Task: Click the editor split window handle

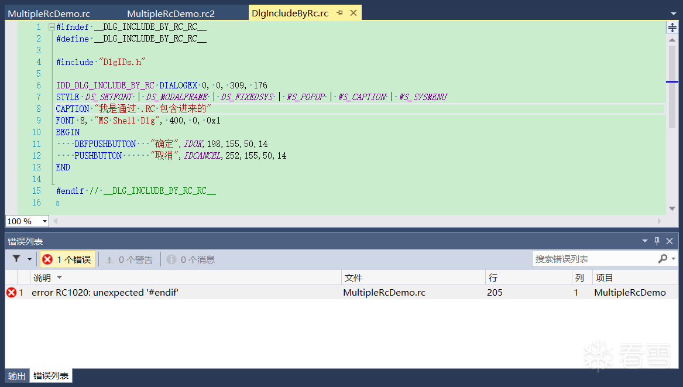Action: coord(672,28)
